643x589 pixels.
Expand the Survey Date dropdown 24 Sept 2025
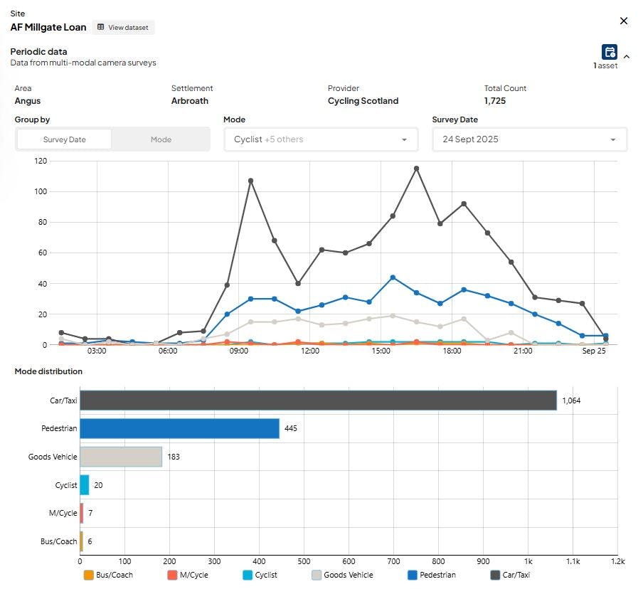(529, 139)
